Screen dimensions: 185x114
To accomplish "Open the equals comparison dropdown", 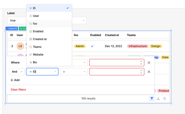I will (x=74, y=72).
